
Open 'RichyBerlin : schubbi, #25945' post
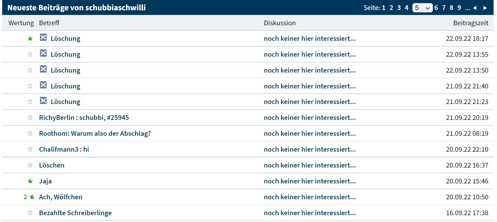pos(84,118)
